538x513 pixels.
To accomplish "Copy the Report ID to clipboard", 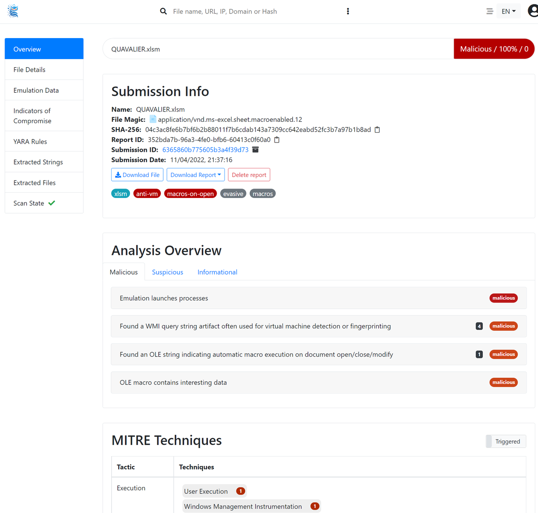I will (x=277, y=140).
